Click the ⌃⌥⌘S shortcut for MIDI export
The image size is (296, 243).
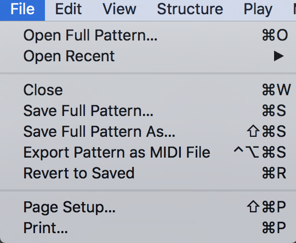[260, 152]
